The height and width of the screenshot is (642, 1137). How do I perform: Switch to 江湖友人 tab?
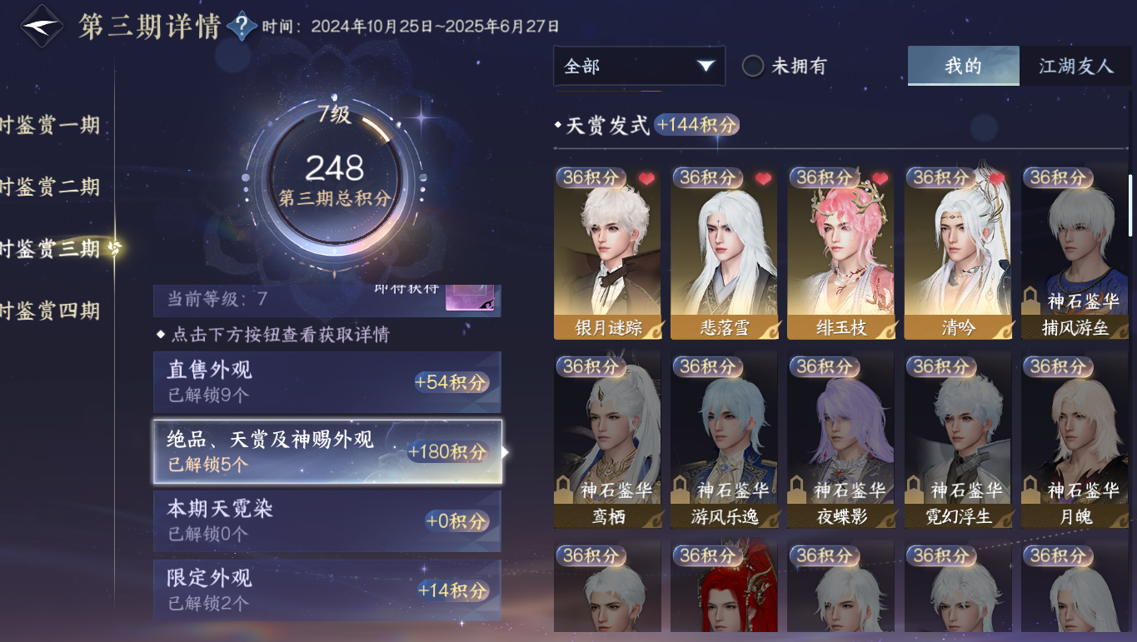click(x=1076, y=66)
